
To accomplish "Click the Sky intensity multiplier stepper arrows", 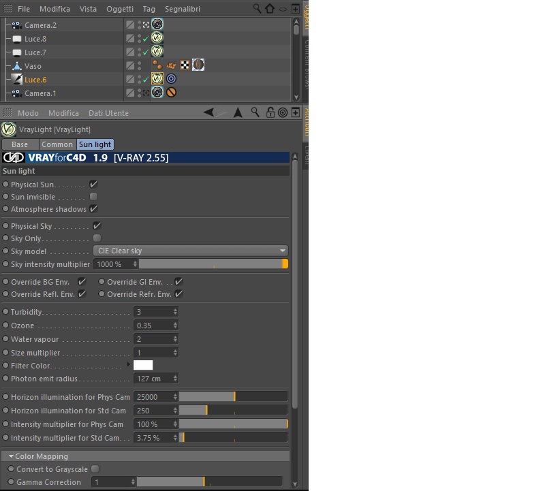I will coord(135,264).
